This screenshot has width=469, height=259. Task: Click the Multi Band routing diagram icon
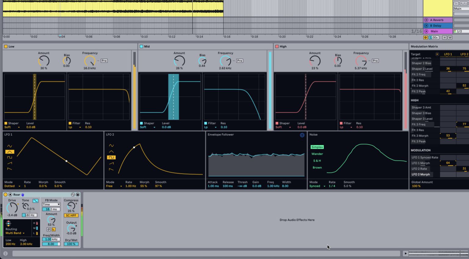[9, 223]
